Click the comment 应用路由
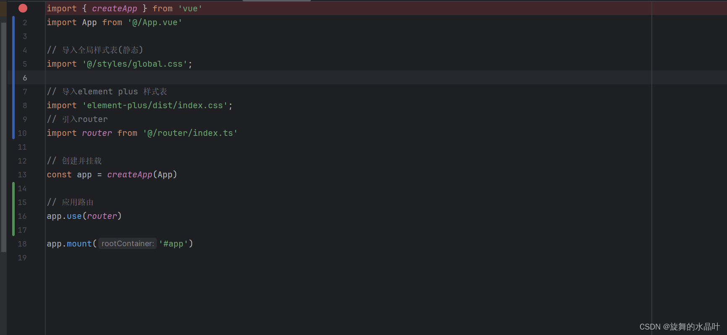Image resolution: width=727 pixels, height=335 pixels. pyautogui.click(x=70, y=202)
